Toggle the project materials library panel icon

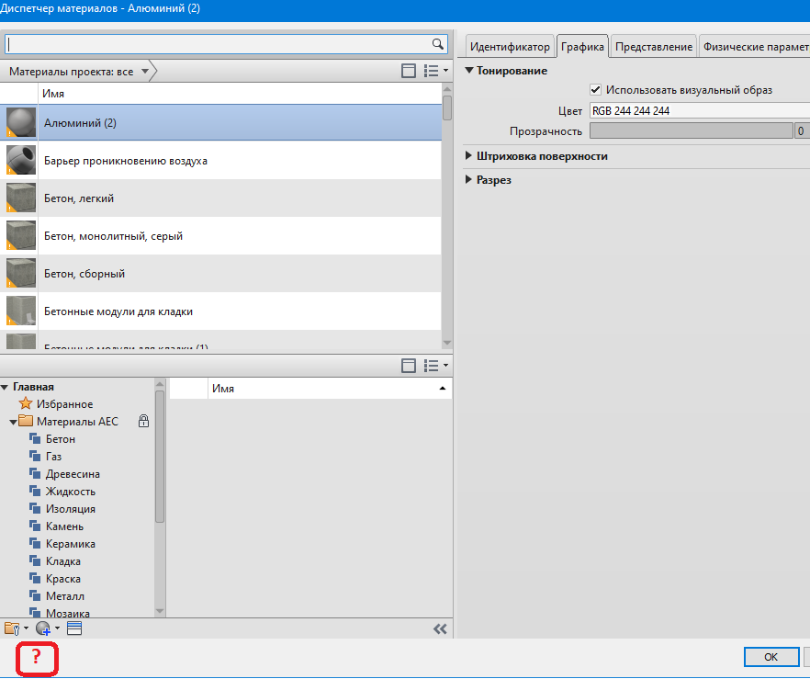click(x=410, y=71)
